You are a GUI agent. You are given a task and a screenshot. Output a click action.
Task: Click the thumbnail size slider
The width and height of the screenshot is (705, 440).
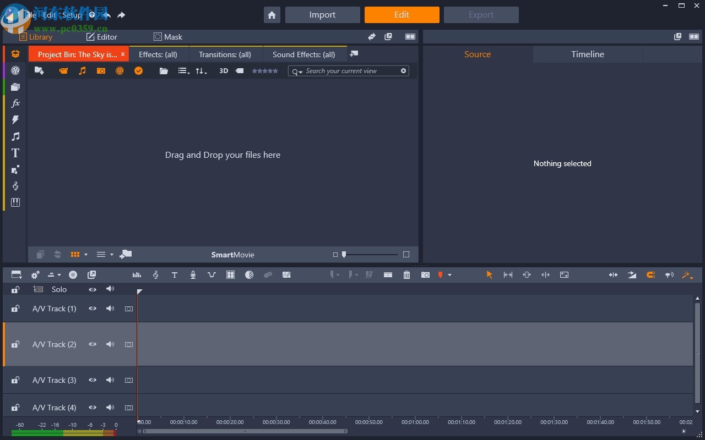tap(369, 255)
